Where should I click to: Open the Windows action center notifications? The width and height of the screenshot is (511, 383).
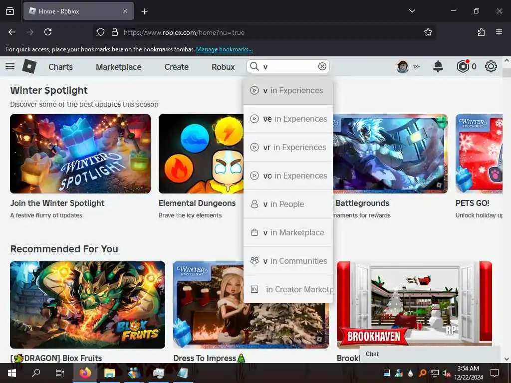tap(495, 373)
